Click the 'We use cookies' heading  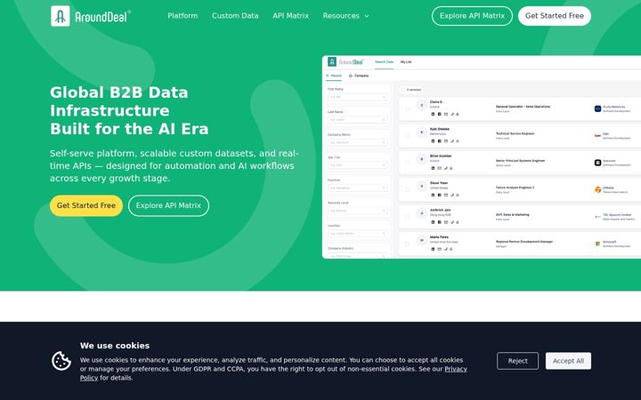point(115,346)
